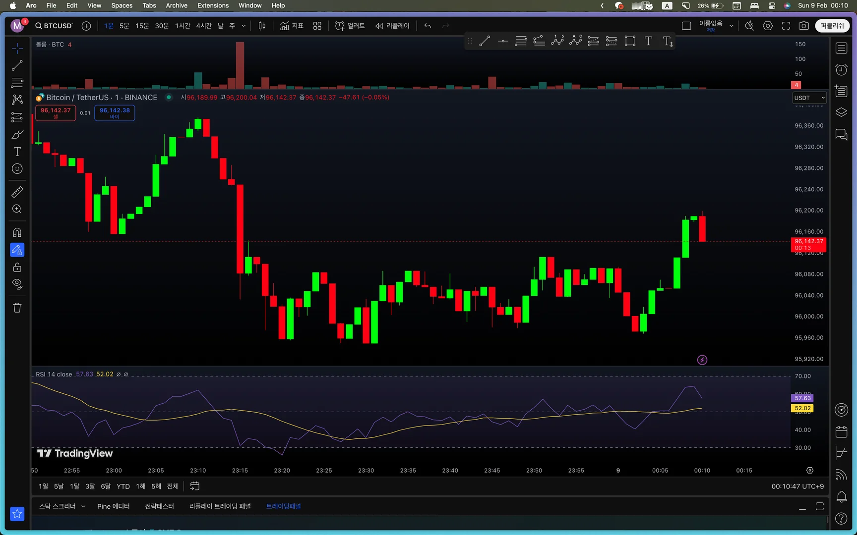
Task: Open the ruler measure tool
Action: [17, 192]
